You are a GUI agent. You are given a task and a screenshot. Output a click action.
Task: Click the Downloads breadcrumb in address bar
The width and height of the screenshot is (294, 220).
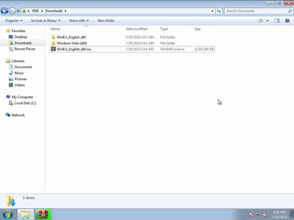click(x=54, y=11)
